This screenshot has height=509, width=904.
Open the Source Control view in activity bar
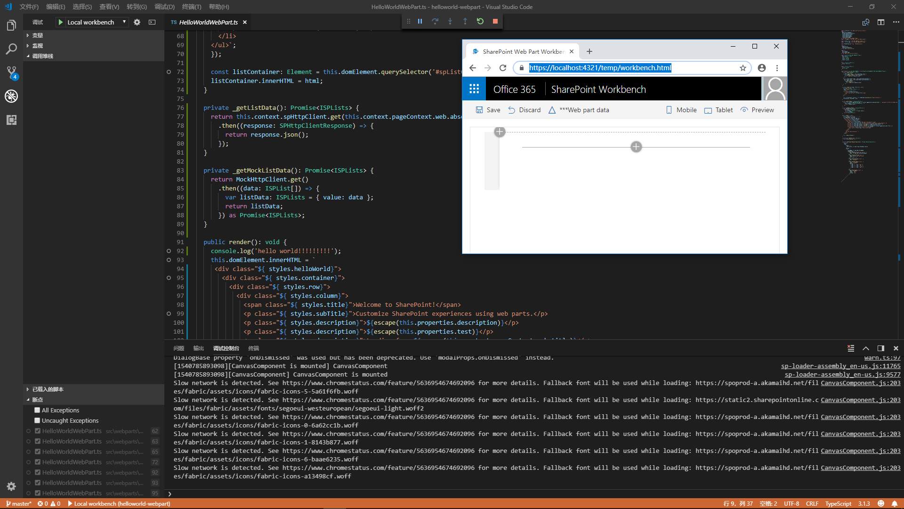point(11,72)
